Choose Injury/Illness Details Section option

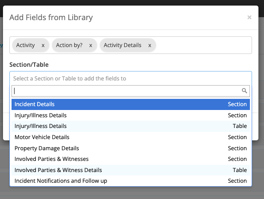tap(130, 115)
